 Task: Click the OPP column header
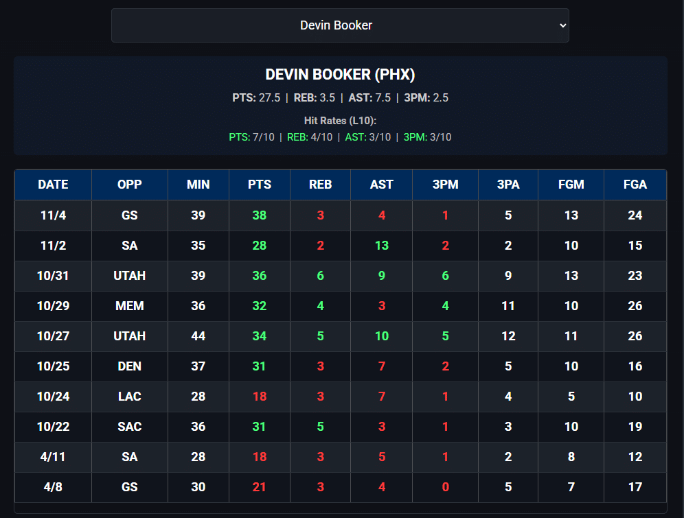(130, 185)
